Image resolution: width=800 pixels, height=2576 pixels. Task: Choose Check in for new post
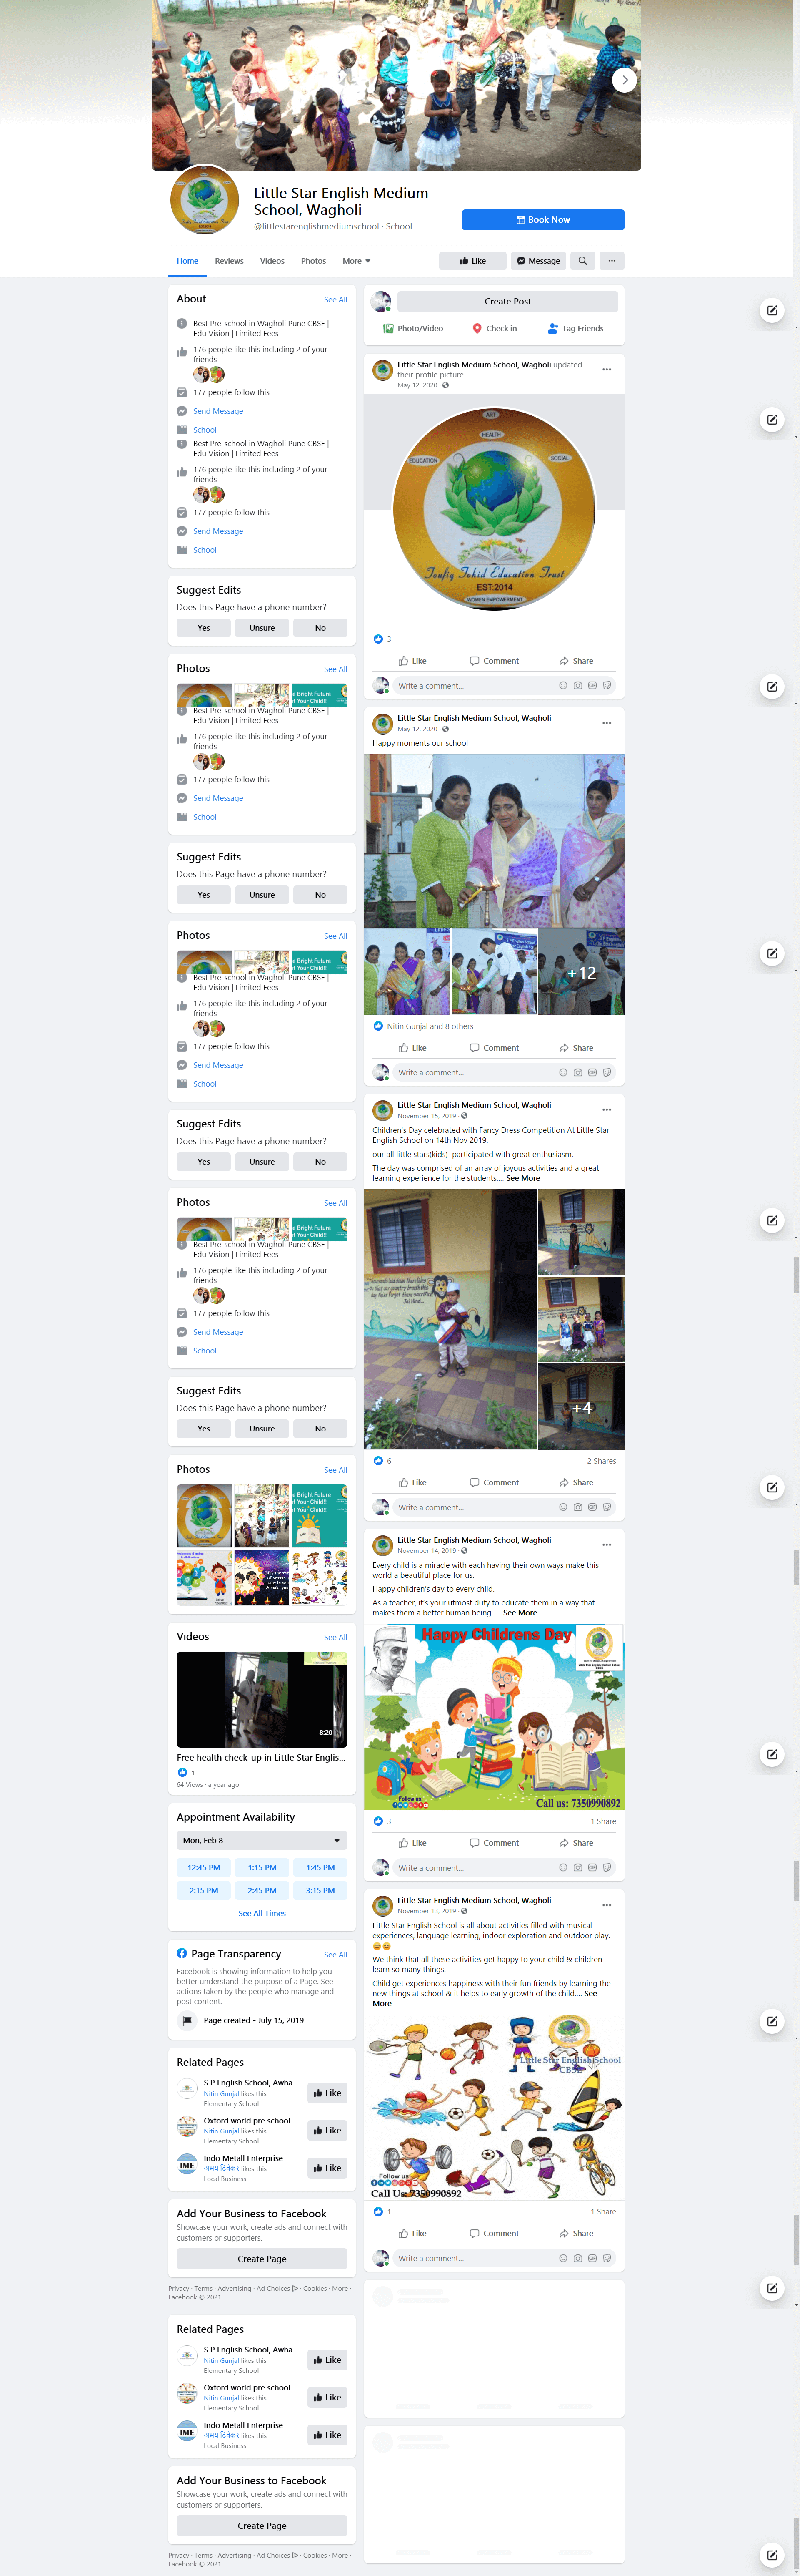coord(495,328)
